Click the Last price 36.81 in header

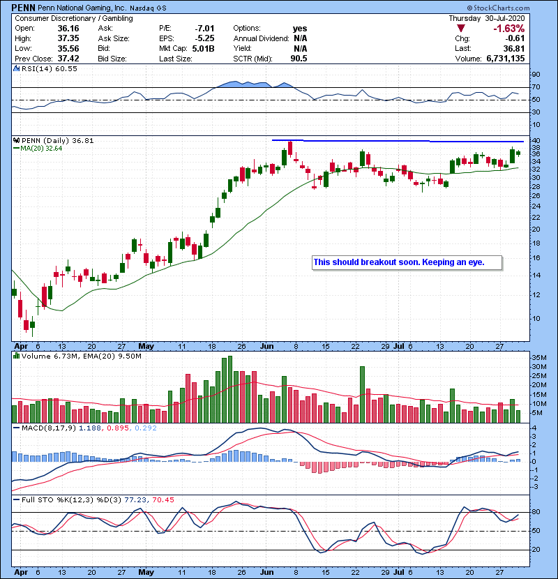click(514, 48)
